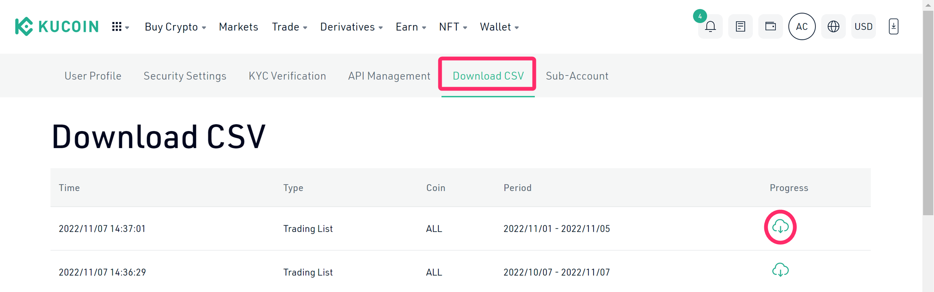This screenshot has width=934, height=292.
Task: Click the Download CSV page heading
Action: tap(158, 136)
